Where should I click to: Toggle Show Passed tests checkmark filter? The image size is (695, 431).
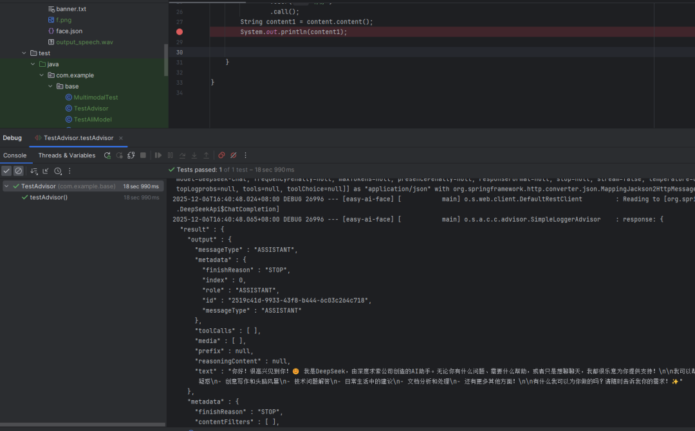[6, 171]
